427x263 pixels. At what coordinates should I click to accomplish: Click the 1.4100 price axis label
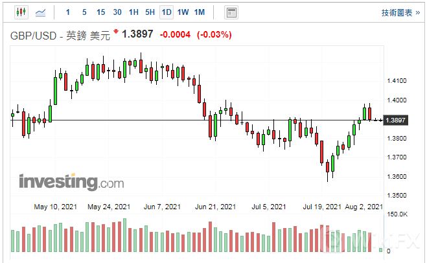396,81
